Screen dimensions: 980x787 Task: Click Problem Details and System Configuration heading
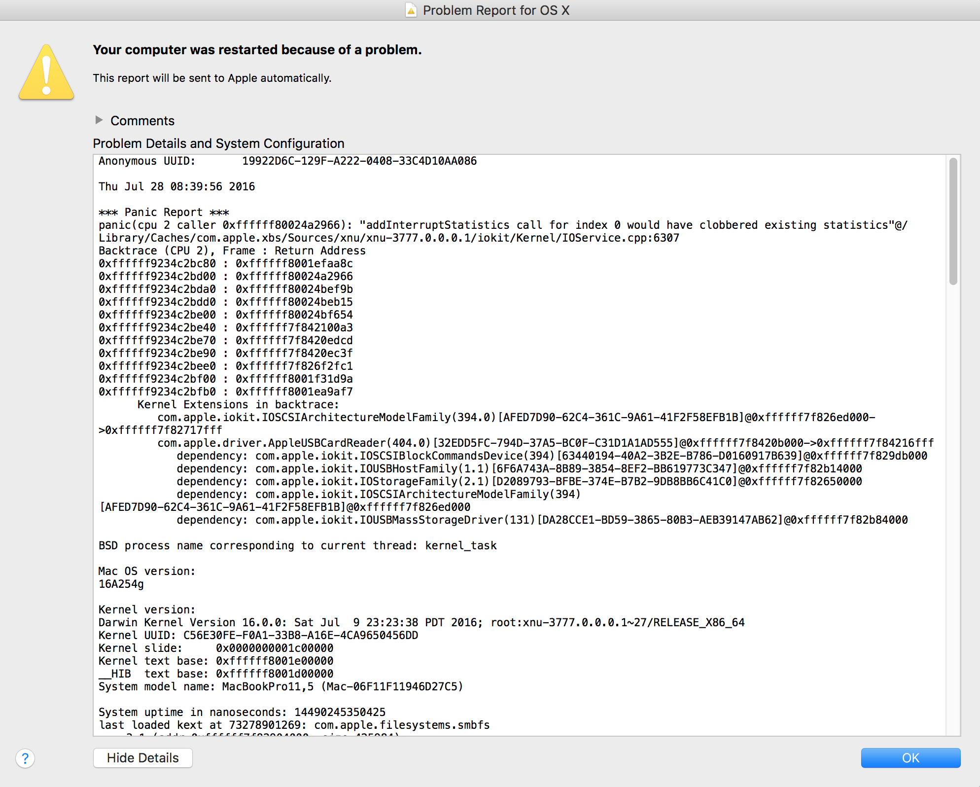[218, 143]
